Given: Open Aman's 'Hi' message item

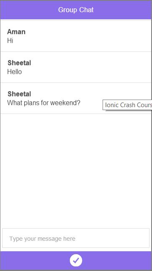Looking at the screenshot, I should 76,36.
